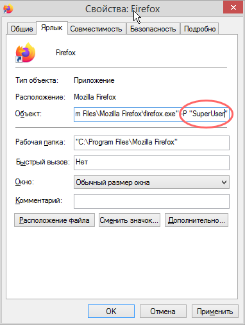The width and height of the screenshot is (245, 325).
Task: Click the Расположение файла button
Action: tap(55, 220)
